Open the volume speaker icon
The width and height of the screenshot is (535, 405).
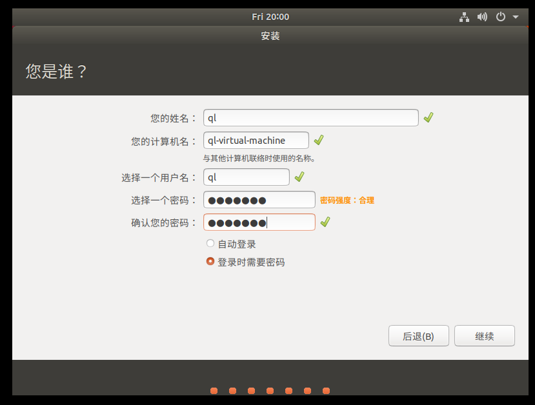click(x=482, y=17)
